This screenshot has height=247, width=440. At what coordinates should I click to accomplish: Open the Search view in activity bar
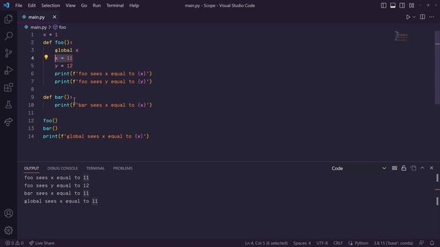click(8, 36)
